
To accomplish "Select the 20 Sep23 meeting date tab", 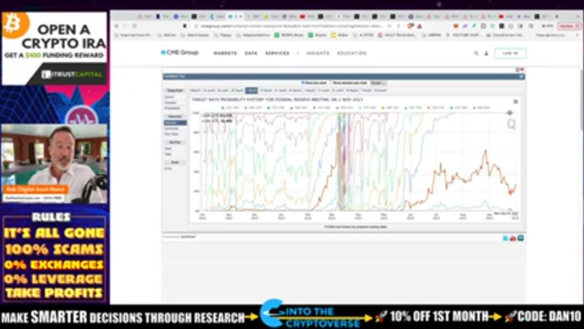I will 237,90.
